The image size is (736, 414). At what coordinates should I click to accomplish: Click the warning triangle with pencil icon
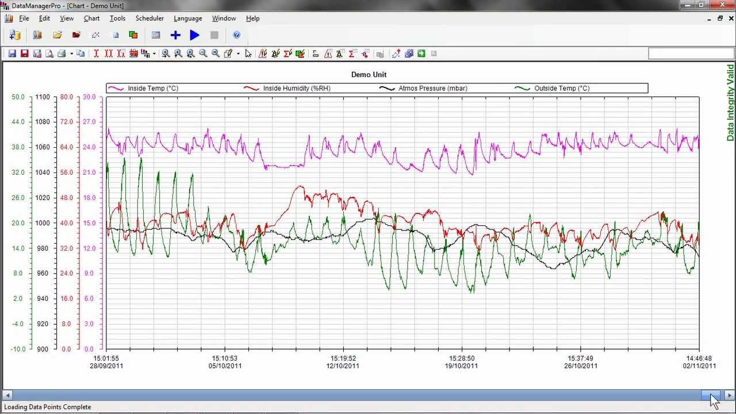[x=263, y=53]
